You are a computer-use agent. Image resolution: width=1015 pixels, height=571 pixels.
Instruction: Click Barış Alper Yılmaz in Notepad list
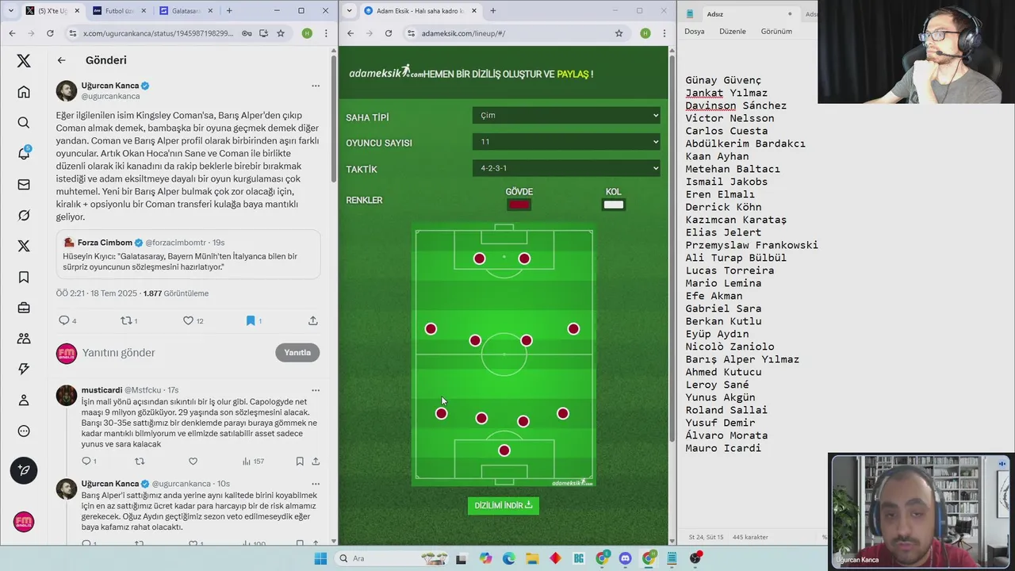742,359
